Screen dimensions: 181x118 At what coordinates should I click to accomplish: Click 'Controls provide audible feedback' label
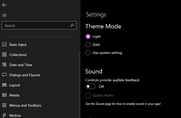(x=112, y=80)
